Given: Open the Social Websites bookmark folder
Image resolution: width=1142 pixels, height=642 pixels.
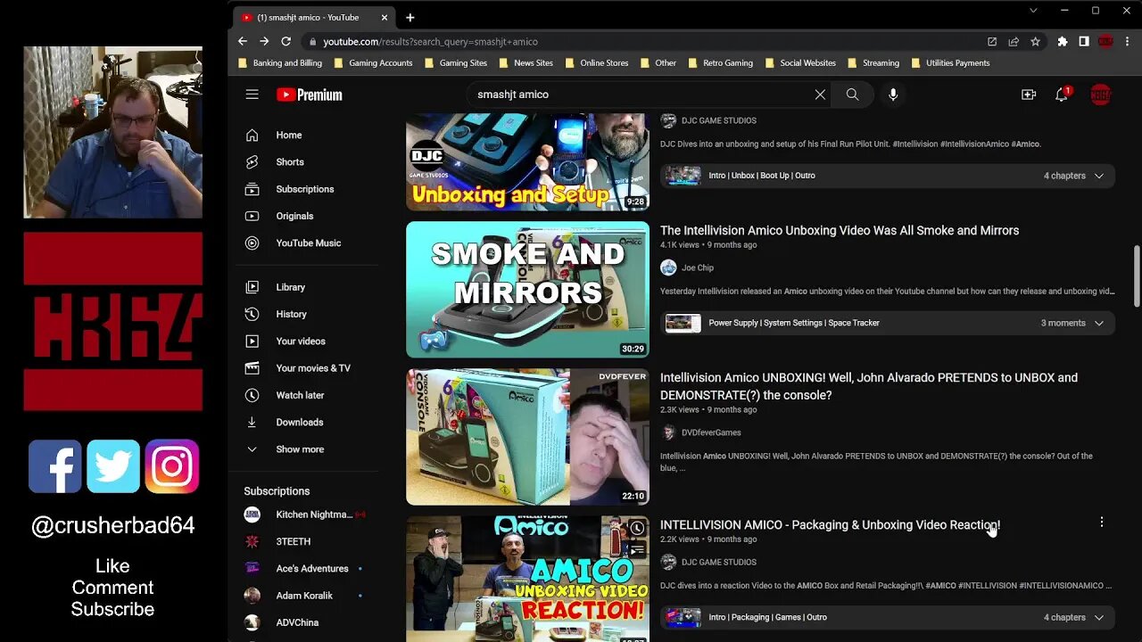Looking at the screenshot, I should click(800, 63).
